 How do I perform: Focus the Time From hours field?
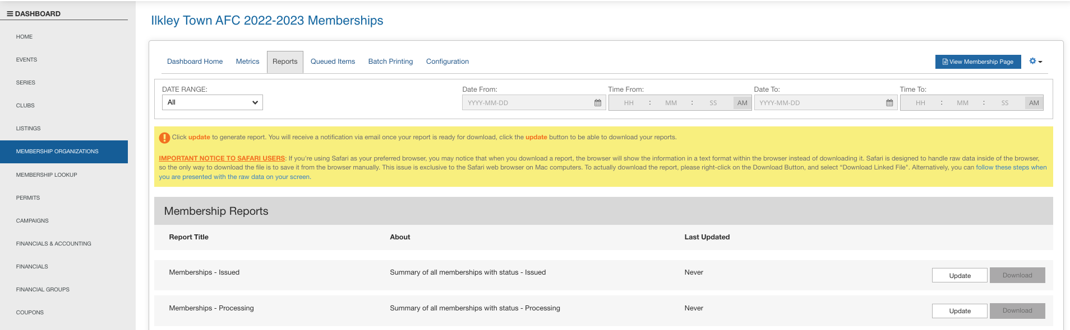[x=629, y=103]
